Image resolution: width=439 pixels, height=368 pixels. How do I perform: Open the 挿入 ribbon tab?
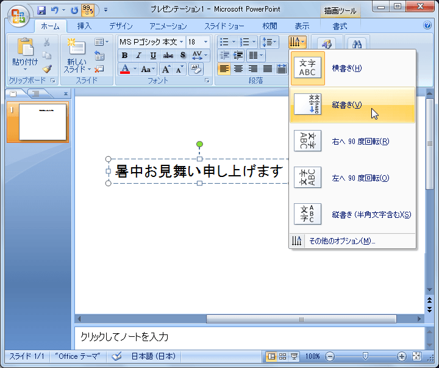point(84,26)
